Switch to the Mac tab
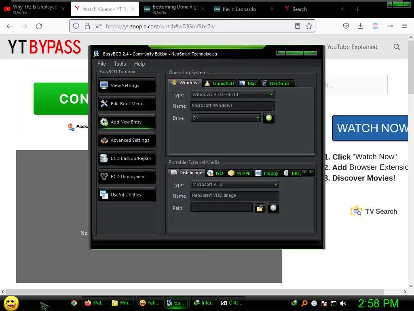Screen dimensions: 414x311 [248, 83]
